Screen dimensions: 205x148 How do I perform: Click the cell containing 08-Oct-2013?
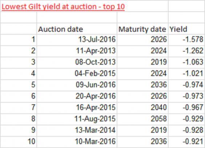(x=77, y=63)
